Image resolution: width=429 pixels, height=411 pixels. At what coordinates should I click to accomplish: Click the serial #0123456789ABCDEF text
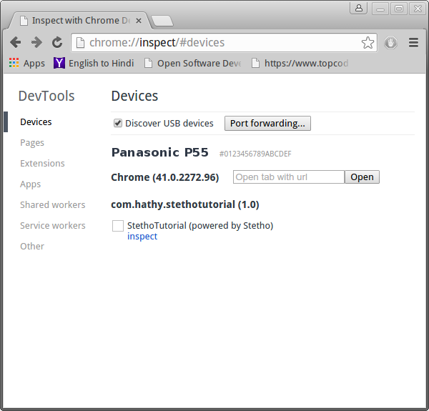255,154
